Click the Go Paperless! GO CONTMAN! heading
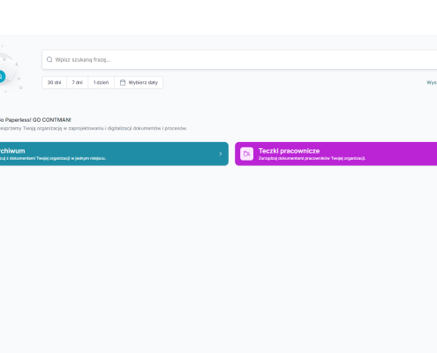Screen dimensions: 437x353 tap(35, 120)
